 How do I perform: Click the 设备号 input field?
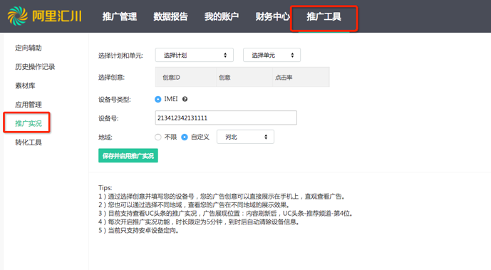(226, 118)
